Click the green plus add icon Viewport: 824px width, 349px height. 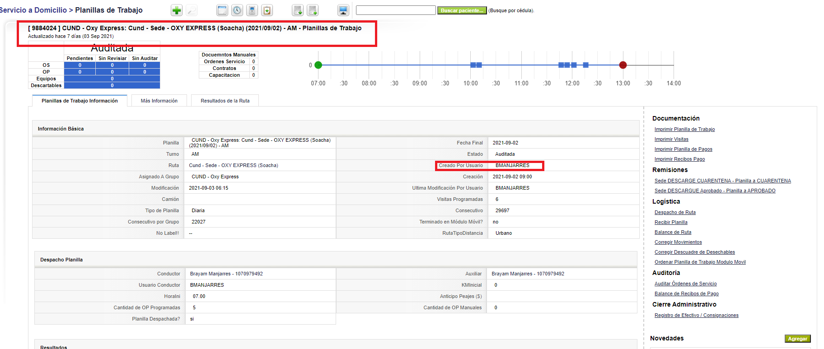(x=177, y=10)
